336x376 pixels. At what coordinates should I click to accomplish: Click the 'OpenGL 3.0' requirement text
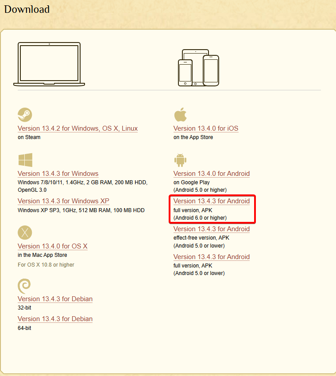coord(32,190)
